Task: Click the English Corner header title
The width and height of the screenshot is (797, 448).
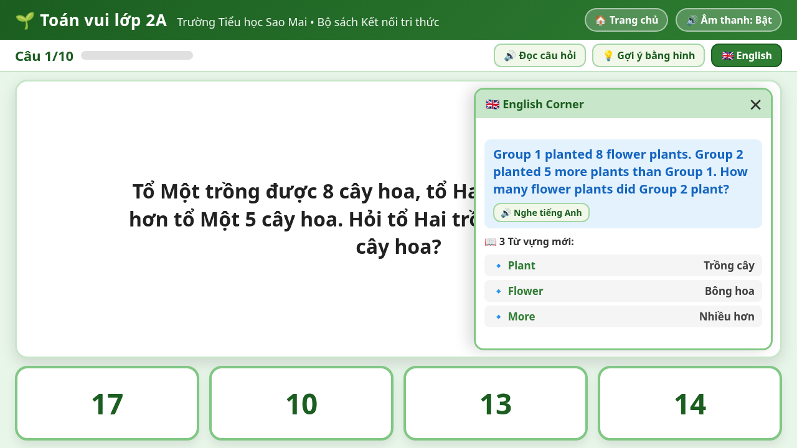Action: tap(535, 105)
